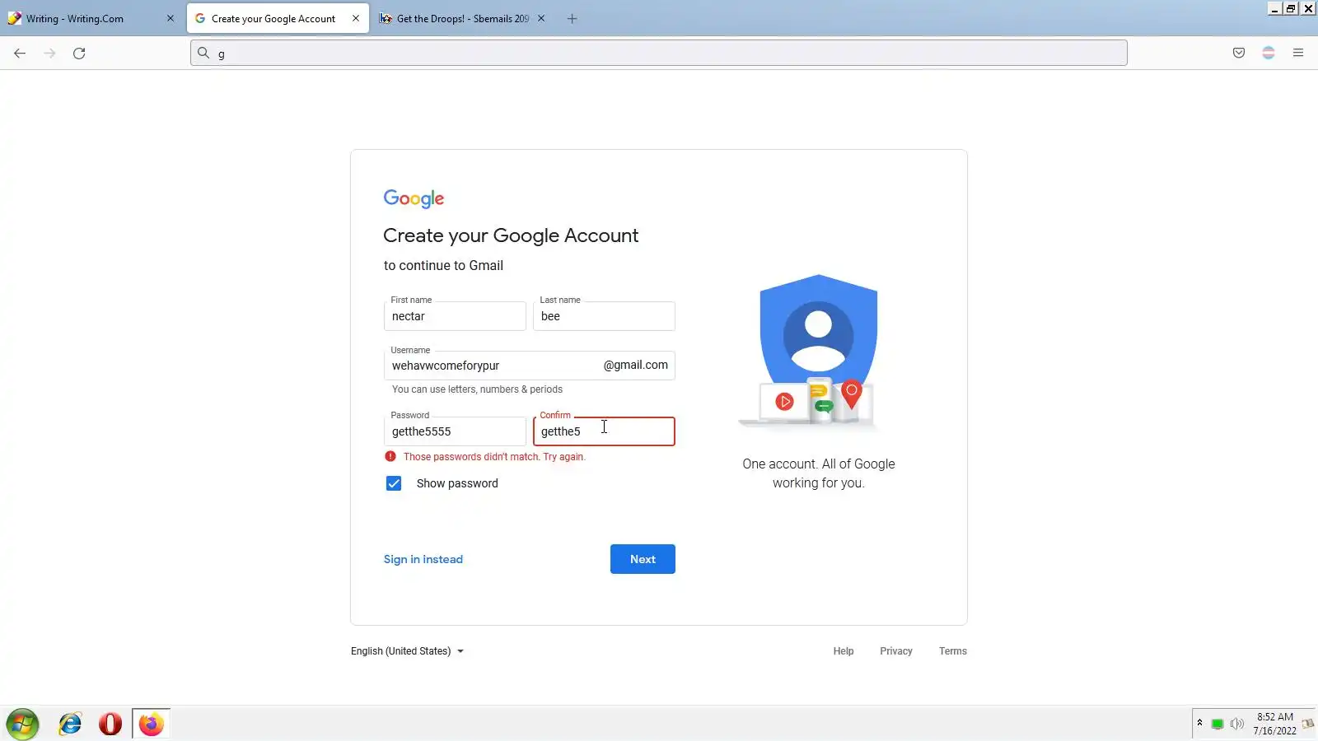Go back using the browser back arrow
Image resolution: width=1318 pixels, height=741 pixels.
(20, 54)
